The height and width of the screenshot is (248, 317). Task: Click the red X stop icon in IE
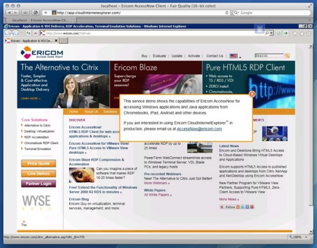pos(36,33)
